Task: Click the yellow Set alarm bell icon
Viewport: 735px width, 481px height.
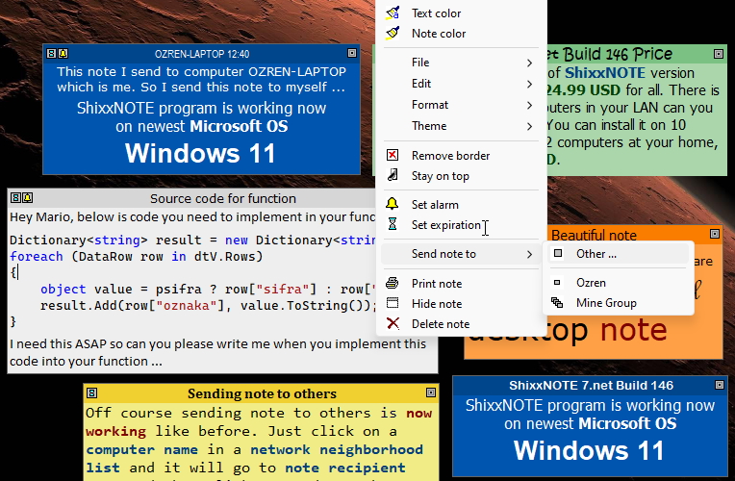Action: [393, 204]
